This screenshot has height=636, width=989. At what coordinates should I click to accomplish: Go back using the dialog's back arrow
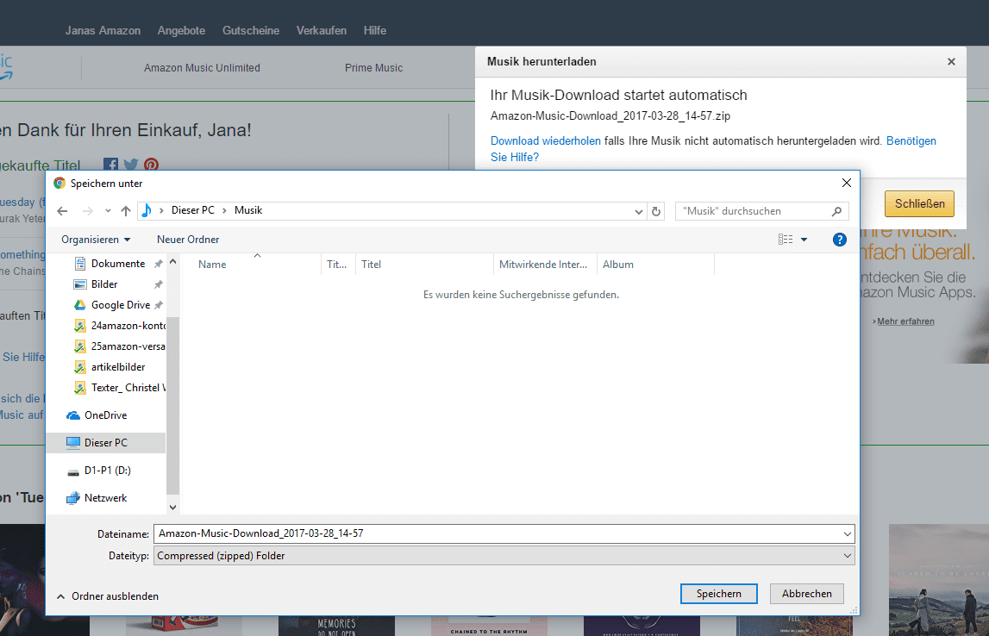(62, 211)
